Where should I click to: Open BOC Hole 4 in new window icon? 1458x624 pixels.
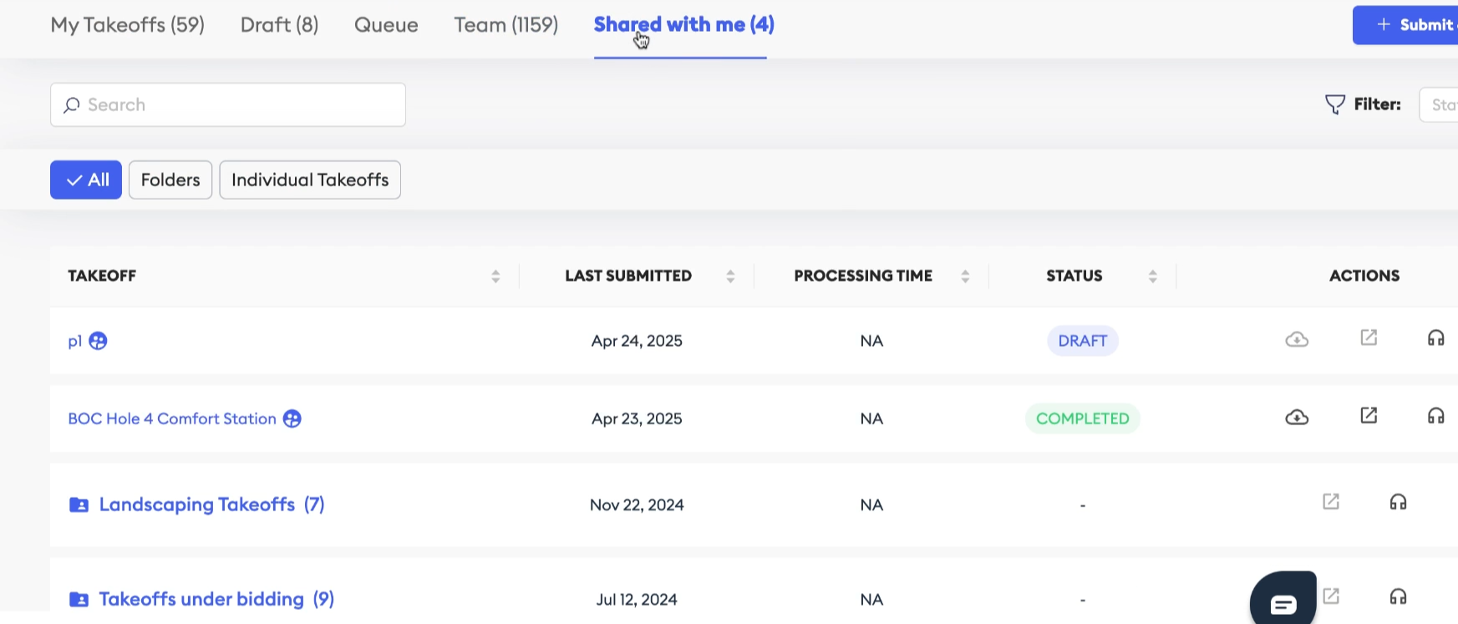coord(1369,415)
